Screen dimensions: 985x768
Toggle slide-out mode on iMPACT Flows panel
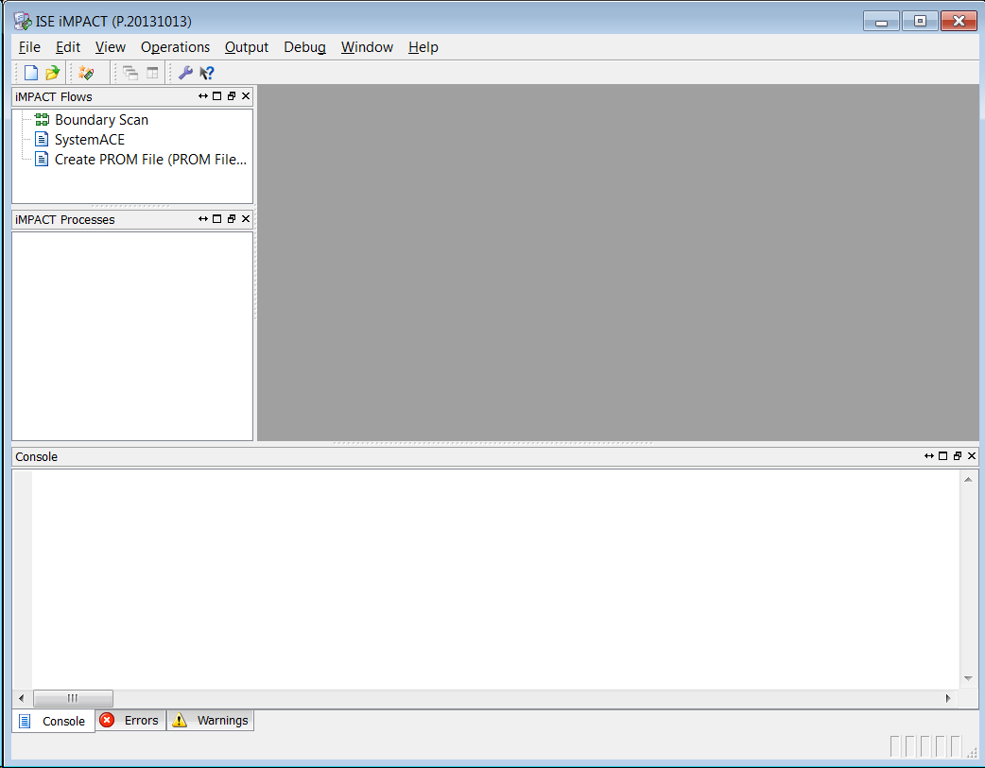203,96
